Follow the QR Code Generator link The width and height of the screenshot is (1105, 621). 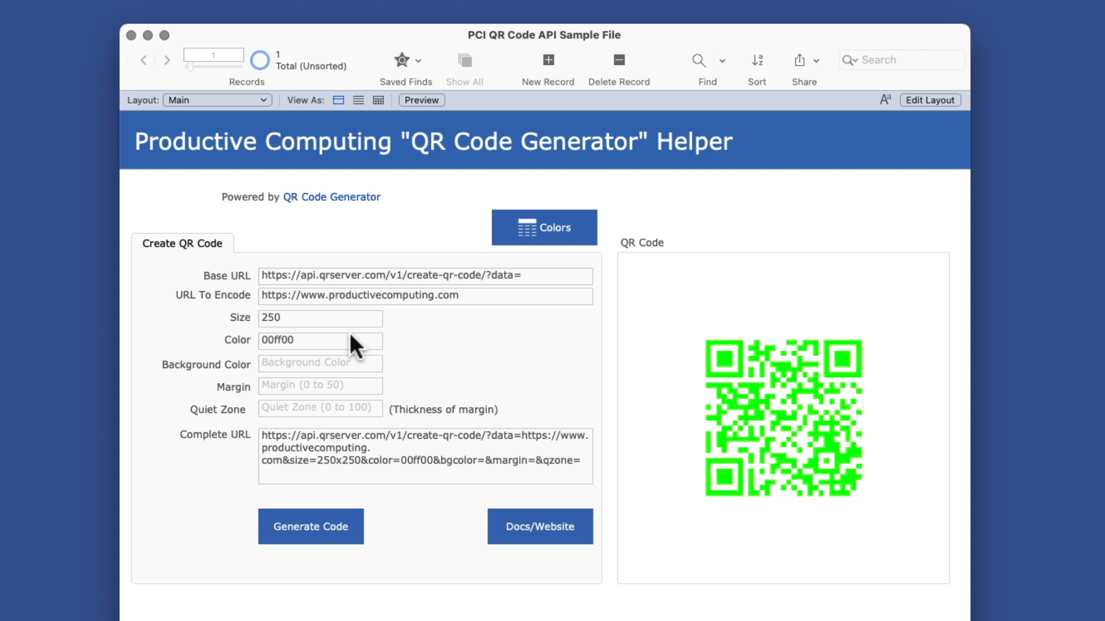pos(331,197)
